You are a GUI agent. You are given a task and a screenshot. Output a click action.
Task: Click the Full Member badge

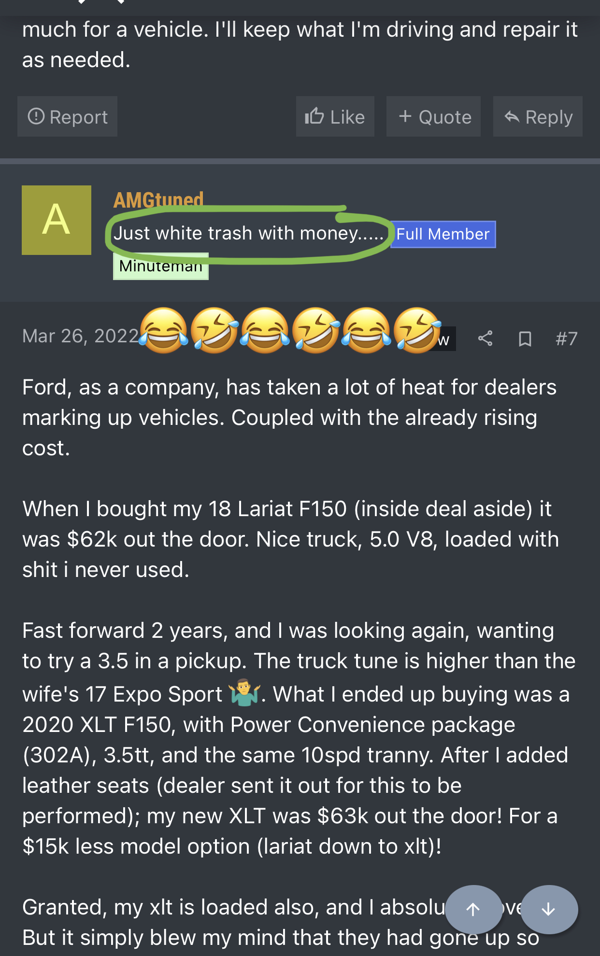(x=443, y=234)
